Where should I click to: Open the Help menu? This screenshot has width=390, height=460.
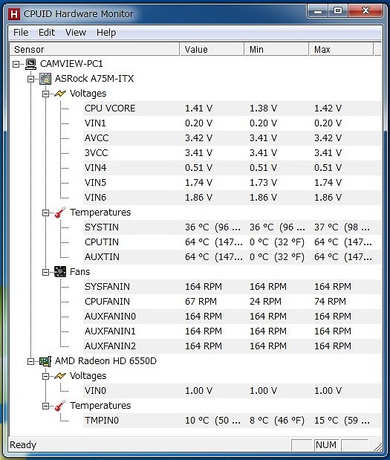106,32
